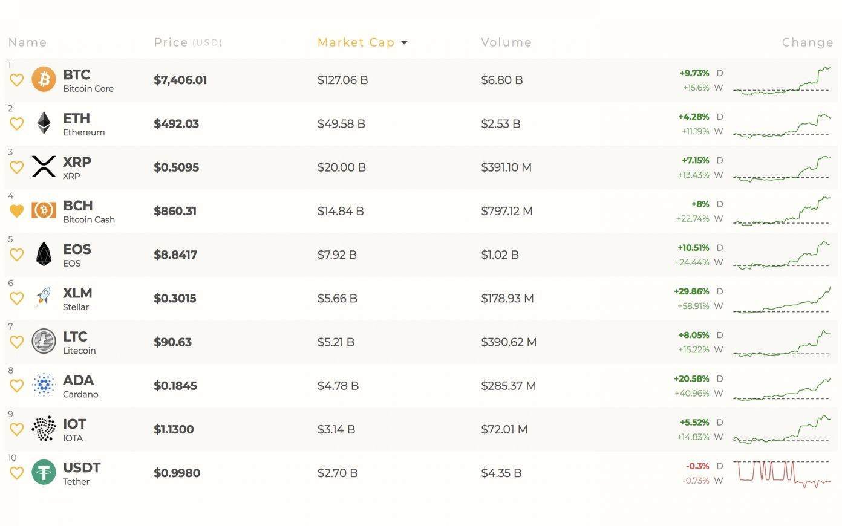Click the Tether green logo icon
This screenshot has width=842, height=526.
44,472
